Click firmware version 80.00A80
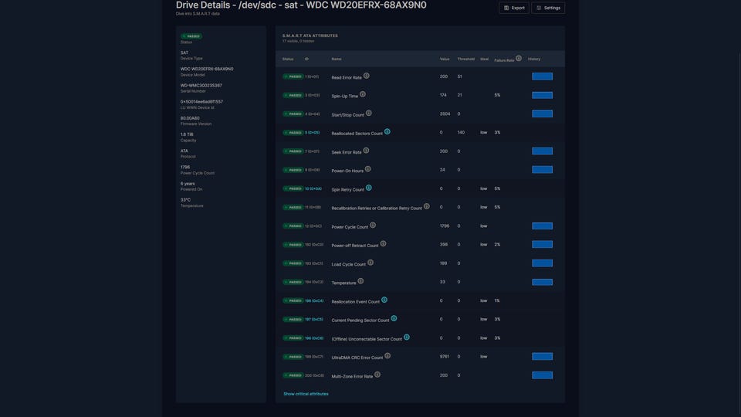This screenshot has width=741, height=417. click(x=190, y=118)
